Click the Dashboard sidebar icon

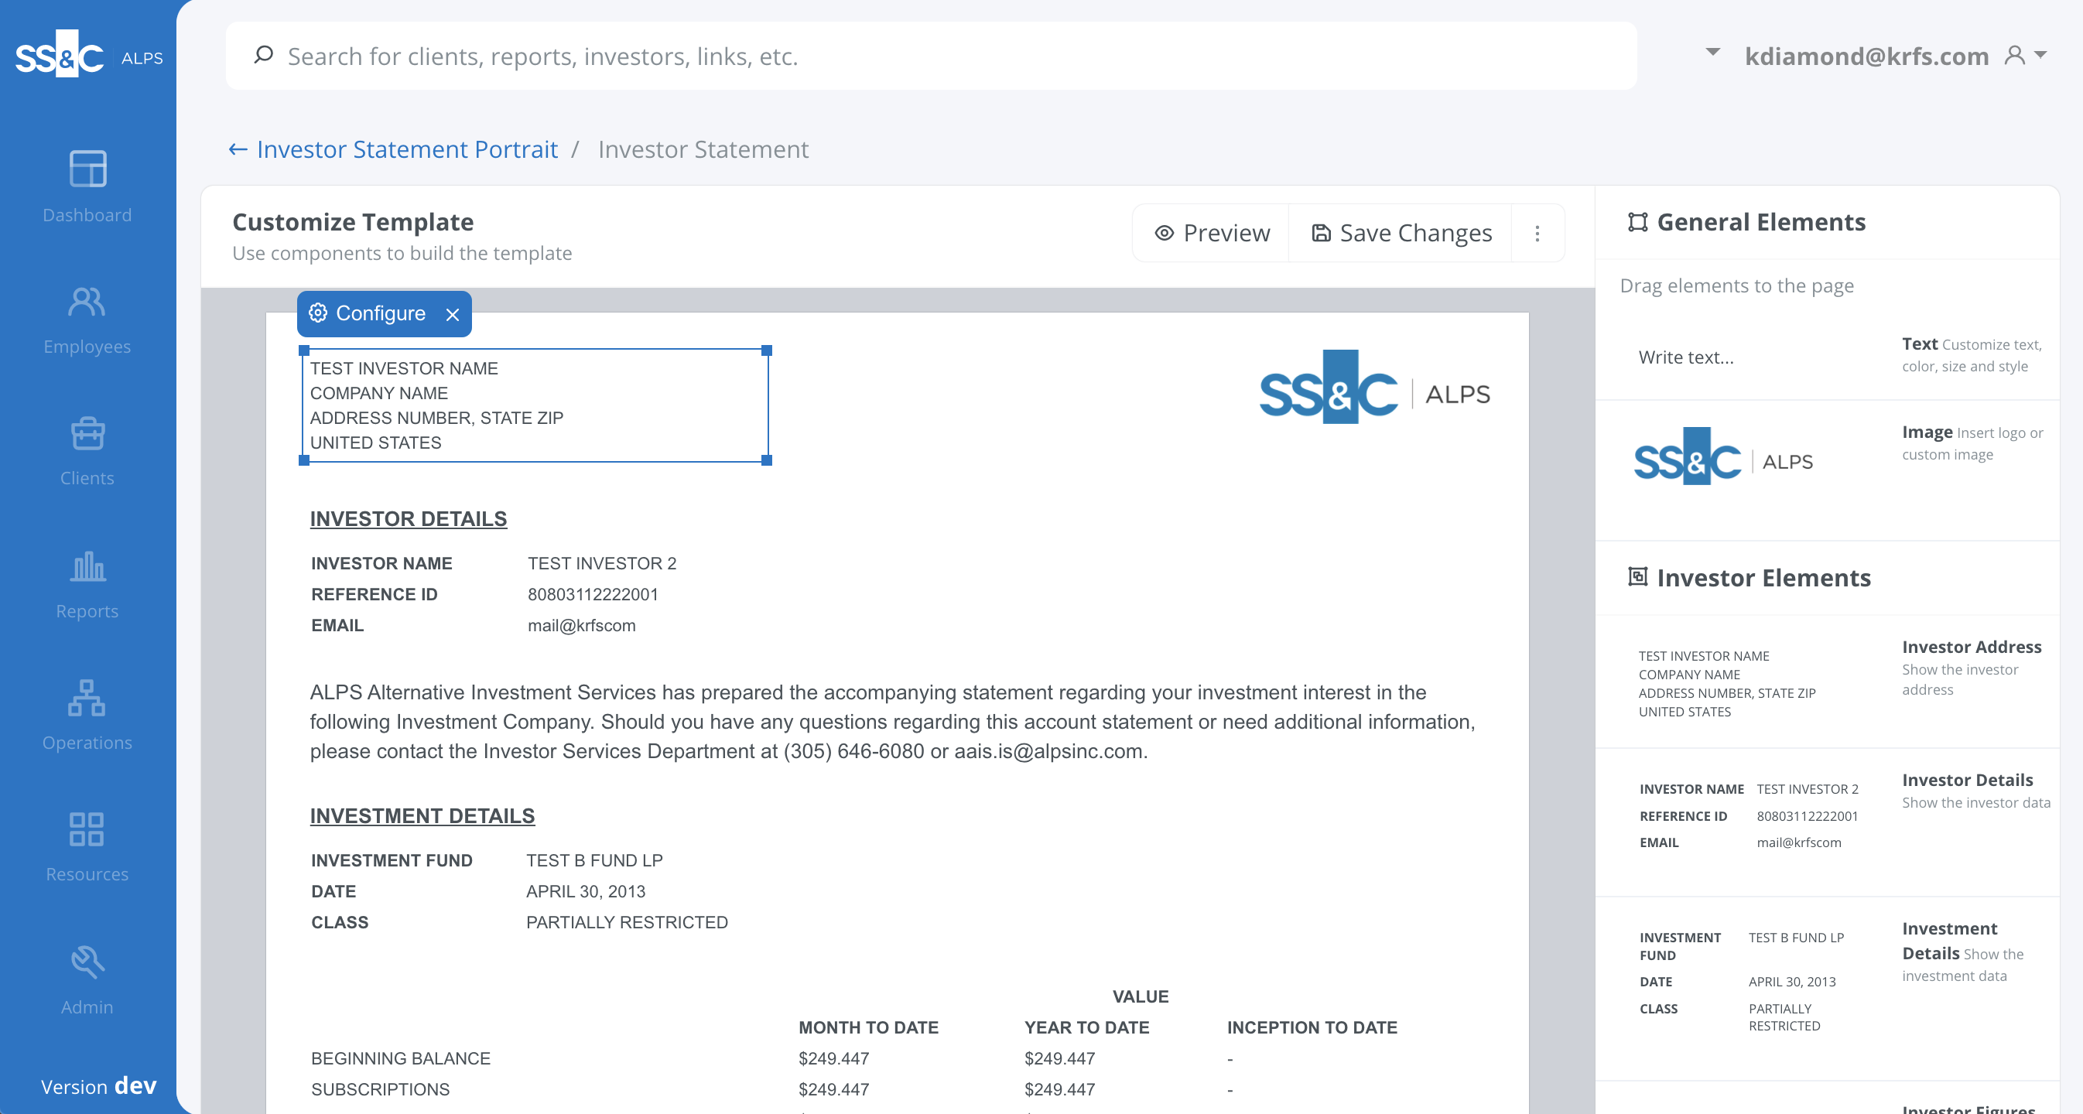(x=87, y=169)
